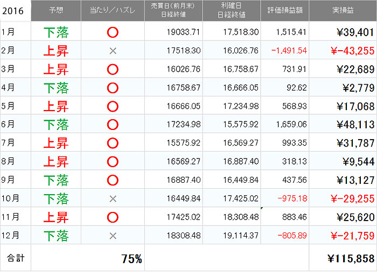Image resolution: width=377 pixels, height=275 pixels.
Task: Click the red 上昇 forecast for 7月
Action: (x=56, y=143)
